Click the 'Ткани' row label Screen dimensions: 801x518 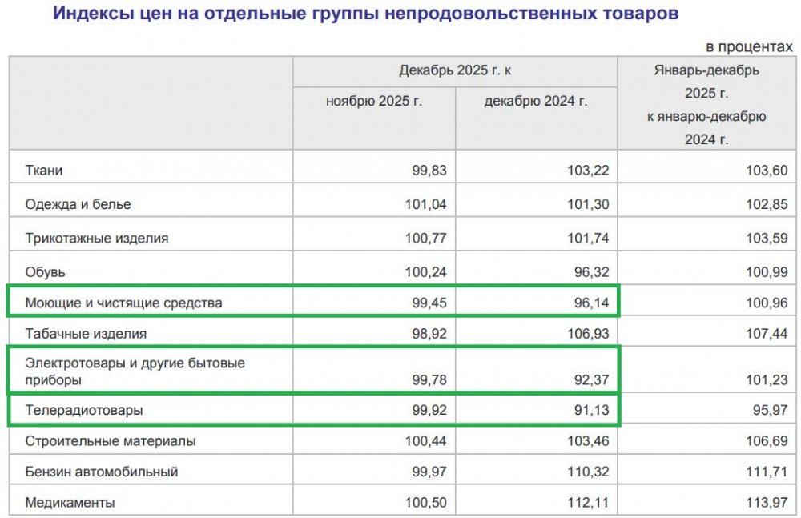44,170
